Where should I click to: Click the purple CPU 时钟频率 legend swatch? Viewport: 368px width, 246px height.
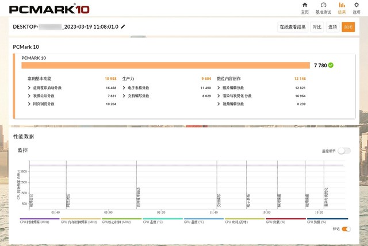tap(40, 218)
